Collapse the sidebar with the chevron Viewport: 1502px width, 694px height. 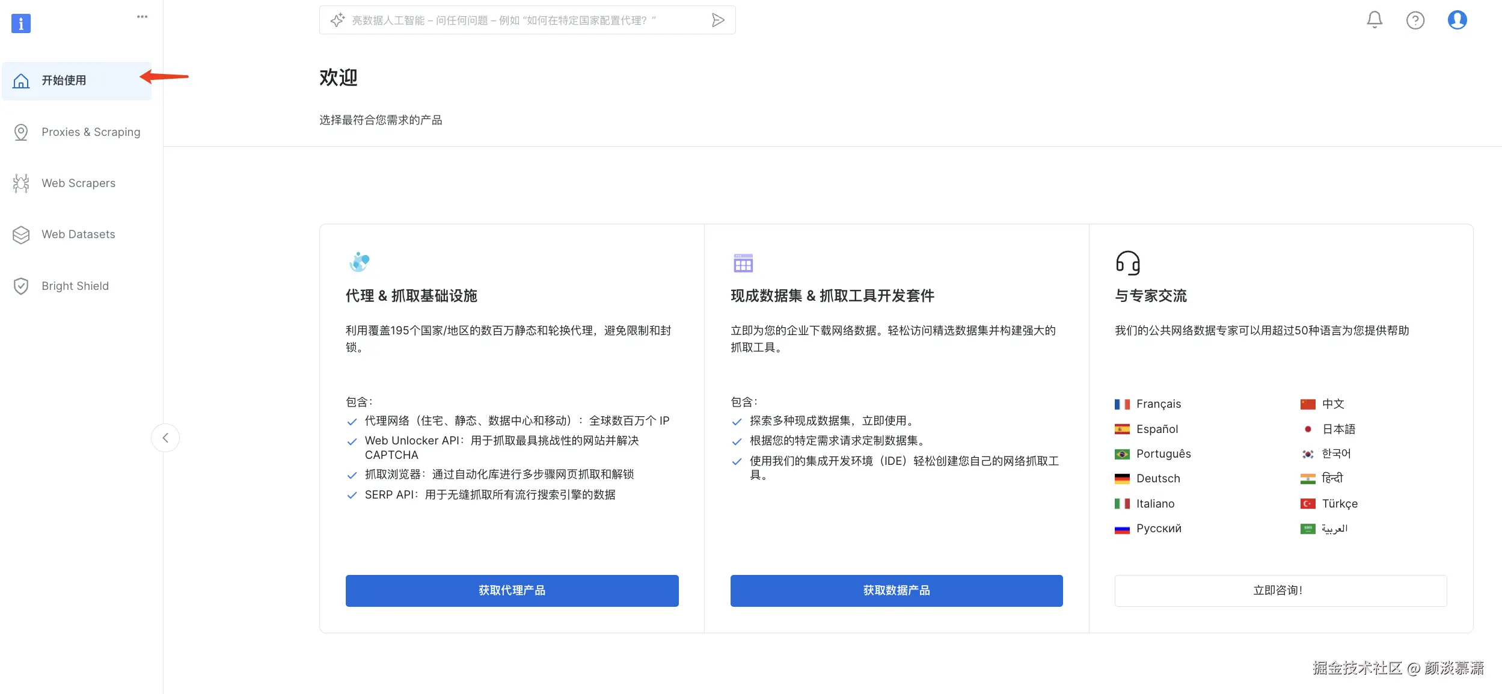[x=165, y=438]
